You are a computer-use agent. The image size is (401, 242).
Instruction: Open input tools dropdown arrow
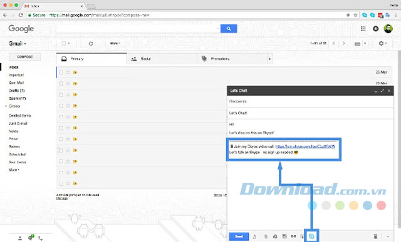(365, 43)
